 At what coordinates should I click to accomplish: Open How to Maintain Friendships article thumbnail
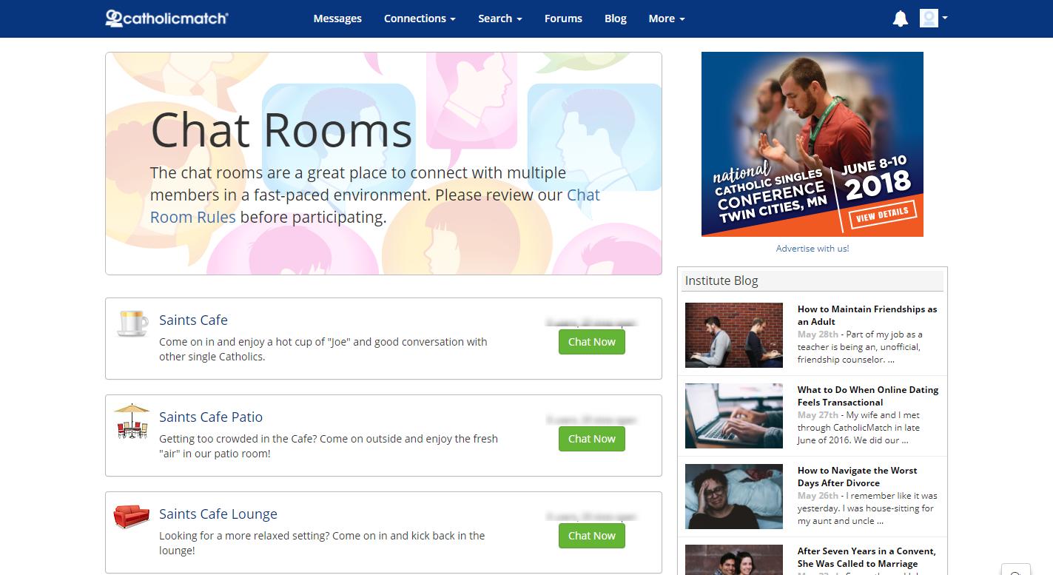[734, 335]
